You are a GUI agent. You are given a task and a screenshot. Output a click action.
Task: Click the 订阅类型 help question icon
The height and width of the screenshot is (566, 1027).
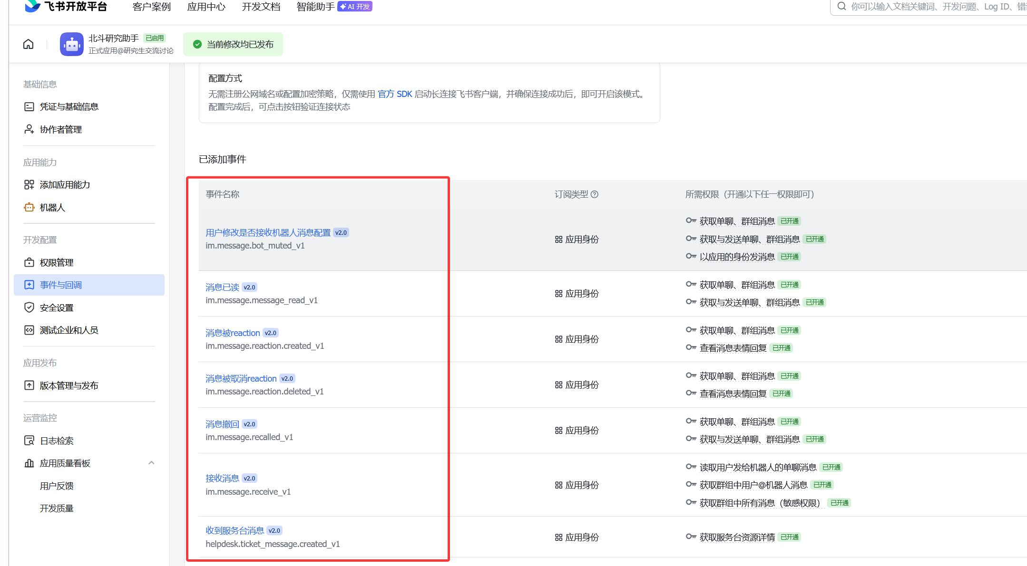pos(595,194)
